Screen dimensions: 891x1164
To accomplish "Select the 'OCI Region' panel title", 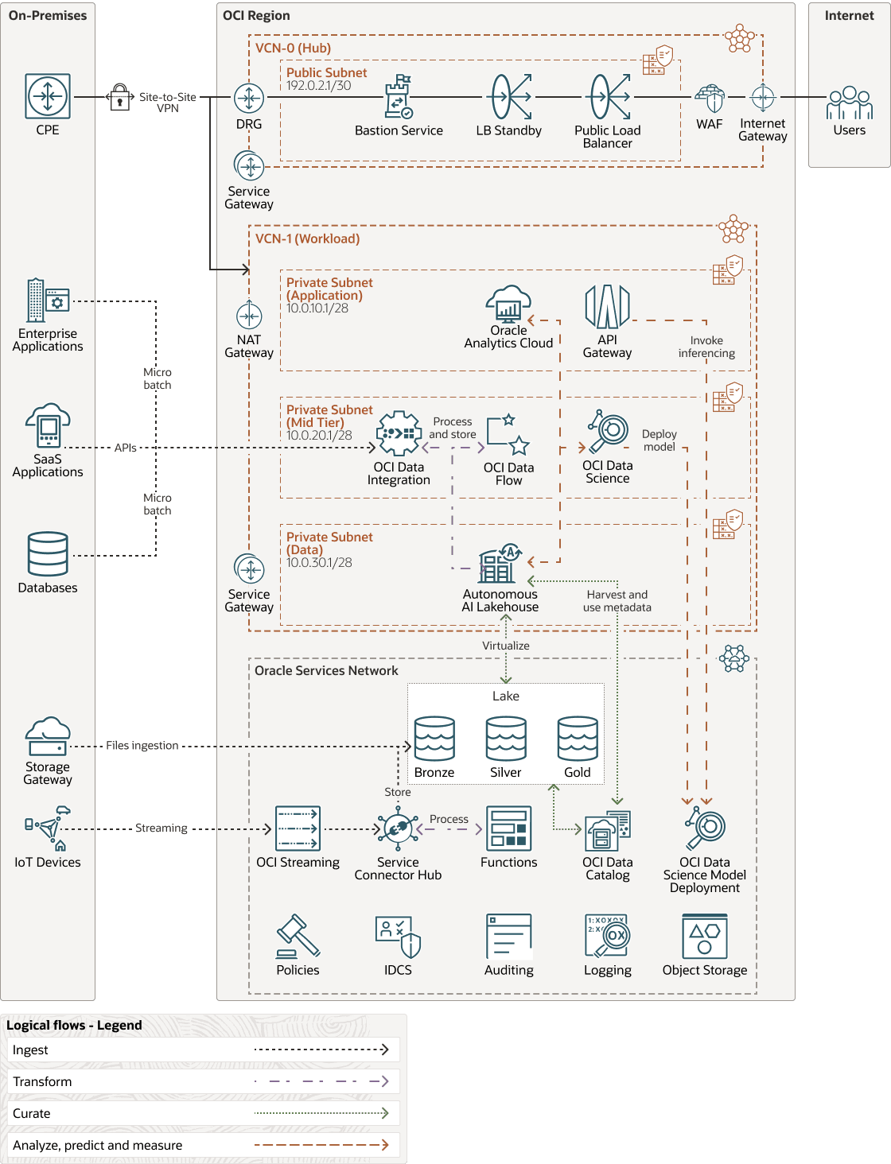I will tap(256, 15).
